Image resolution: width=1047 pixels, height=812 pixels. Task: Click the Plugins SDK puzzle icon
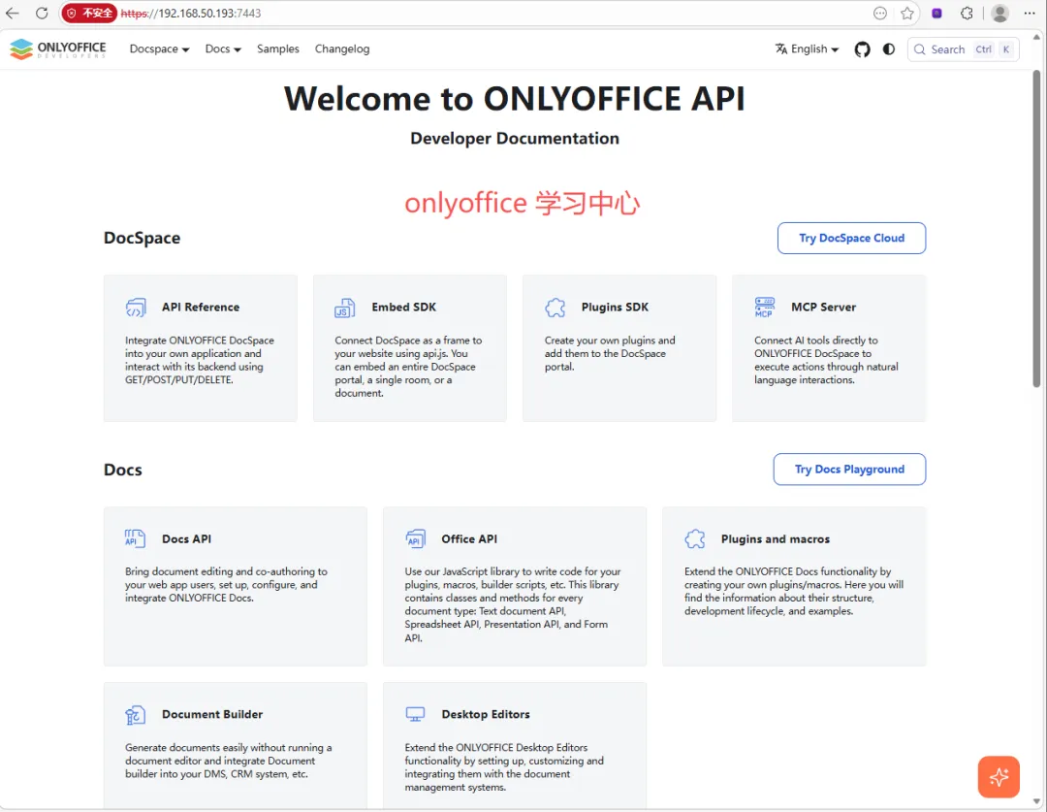coord(555,308)
